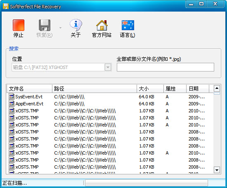This screenshot has height=188, width=227.
Task: Select the AppEvent.Evt file row
Action: (110, 104)
